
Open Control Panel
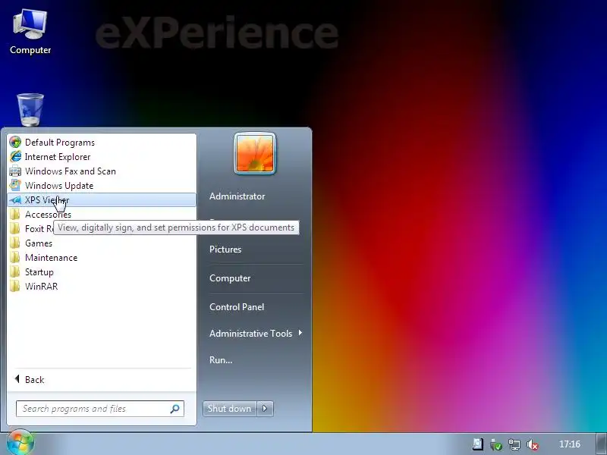click(237, 307)
